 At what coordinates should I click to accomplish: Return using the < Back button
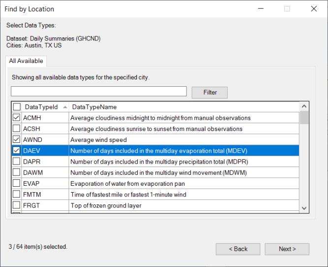[238, 249]
